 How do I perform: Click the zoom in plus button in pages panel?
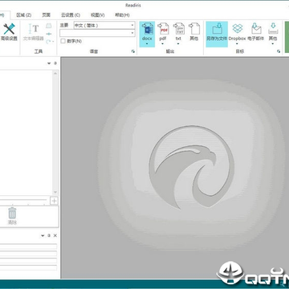click(x=55, y=201)
